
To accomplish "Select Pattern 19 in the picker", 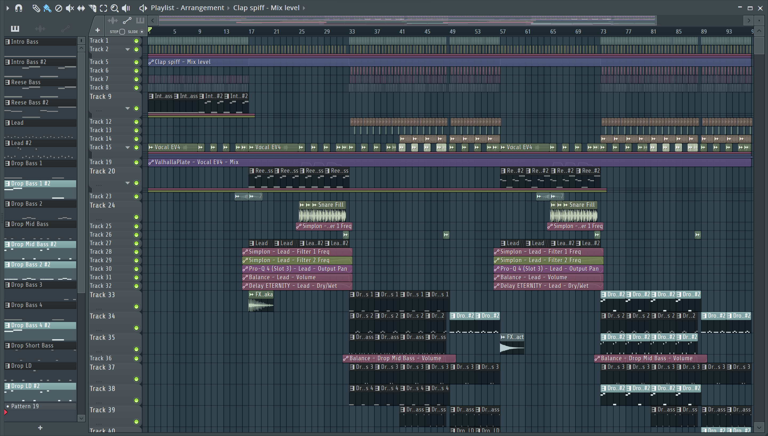I will [40, 406].
